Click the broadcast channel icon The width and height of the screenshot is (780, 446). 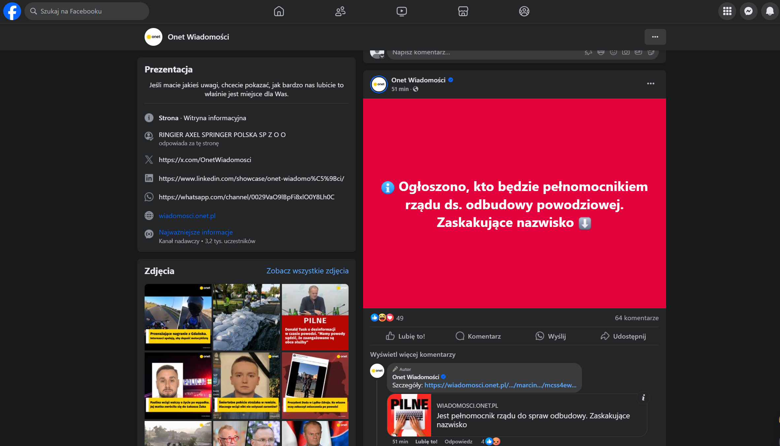(x=149, y=234)
